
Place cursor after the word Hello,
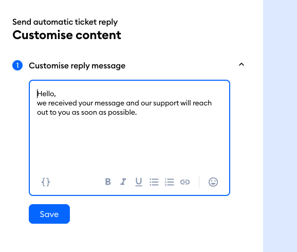[x=56, y=94]
